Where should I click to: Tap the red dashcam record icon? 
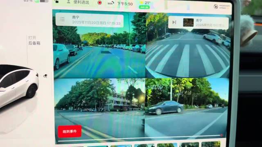coord(99,3)
